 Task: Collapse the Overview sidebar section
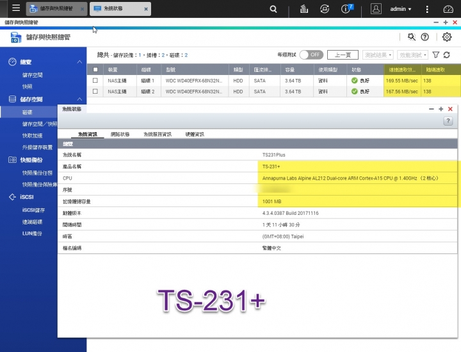pos(79,62)
